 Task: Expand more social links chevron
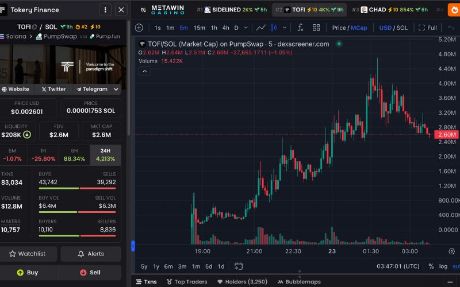point(116,89)
